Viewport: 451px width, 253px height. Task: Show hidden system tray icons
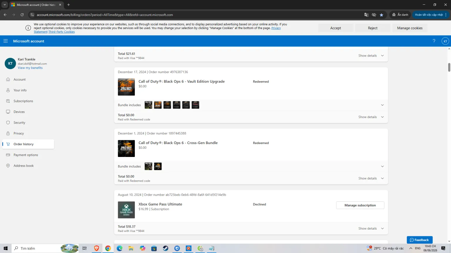(x=411, y=248)
